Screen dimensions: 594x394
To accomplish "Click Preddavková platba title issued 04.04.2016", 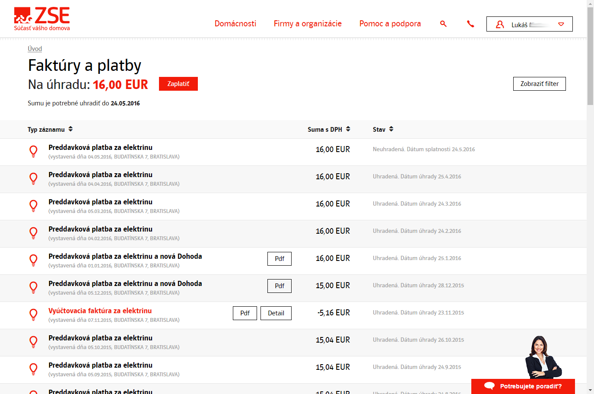I will [x=100, y=175].
